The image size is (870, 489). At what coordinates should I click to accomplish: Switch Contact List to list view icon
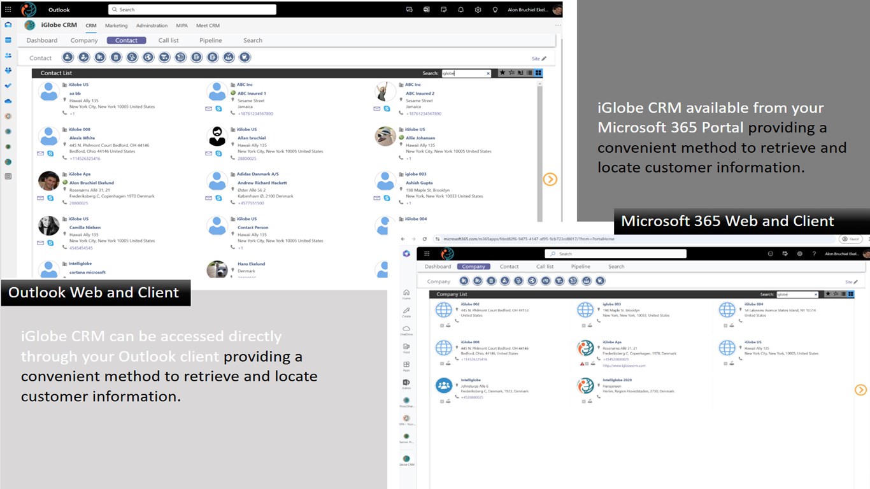pos(529,73)
